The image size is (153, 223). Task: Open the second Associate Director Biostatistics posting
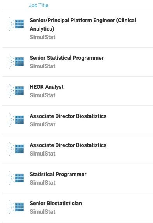click(68, 145)
